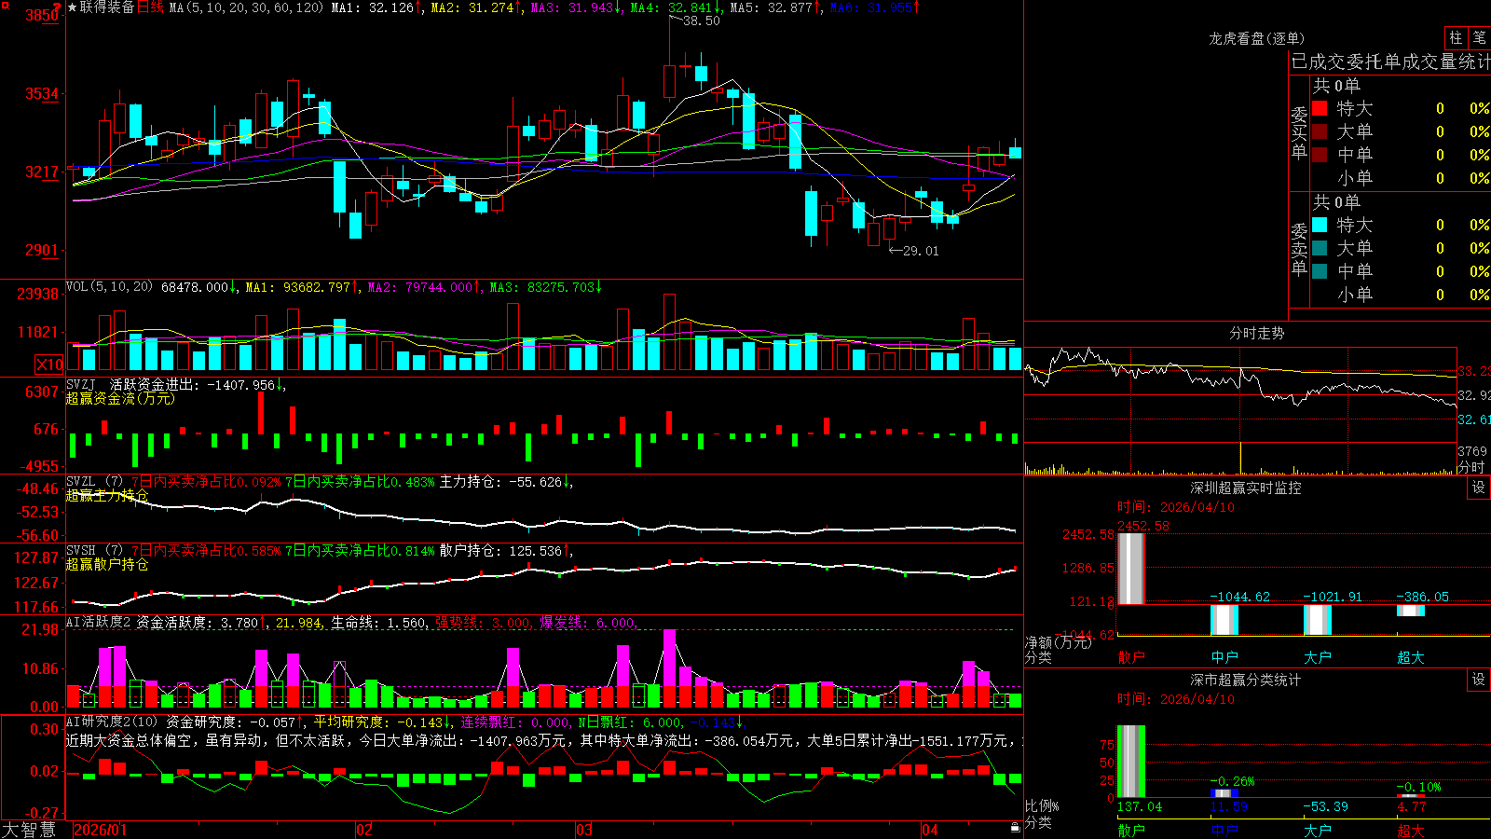Click the 38.50 high price annotation
The width and height of the screenshot is (1491, 839).
pyautogui.click(x=702, y=21)
